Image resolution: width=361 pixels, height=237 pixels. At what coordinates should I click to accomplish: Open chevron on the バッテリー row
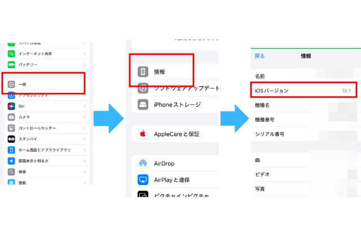point(85,65)
